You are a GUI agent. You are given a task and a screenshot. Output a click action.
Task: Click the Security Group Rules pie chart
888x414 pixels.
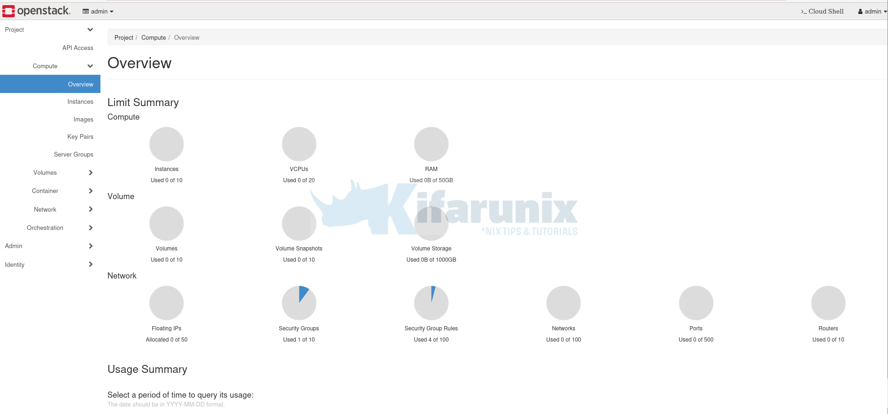[431, 303]
